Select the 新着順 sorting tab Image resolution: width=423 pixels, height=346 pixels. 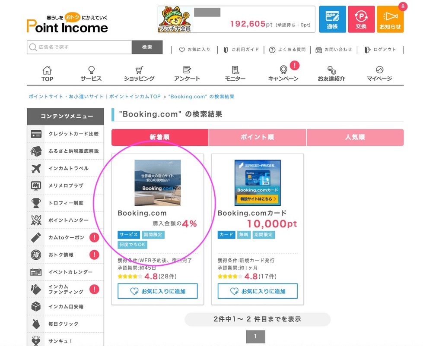tap(160, 137)
